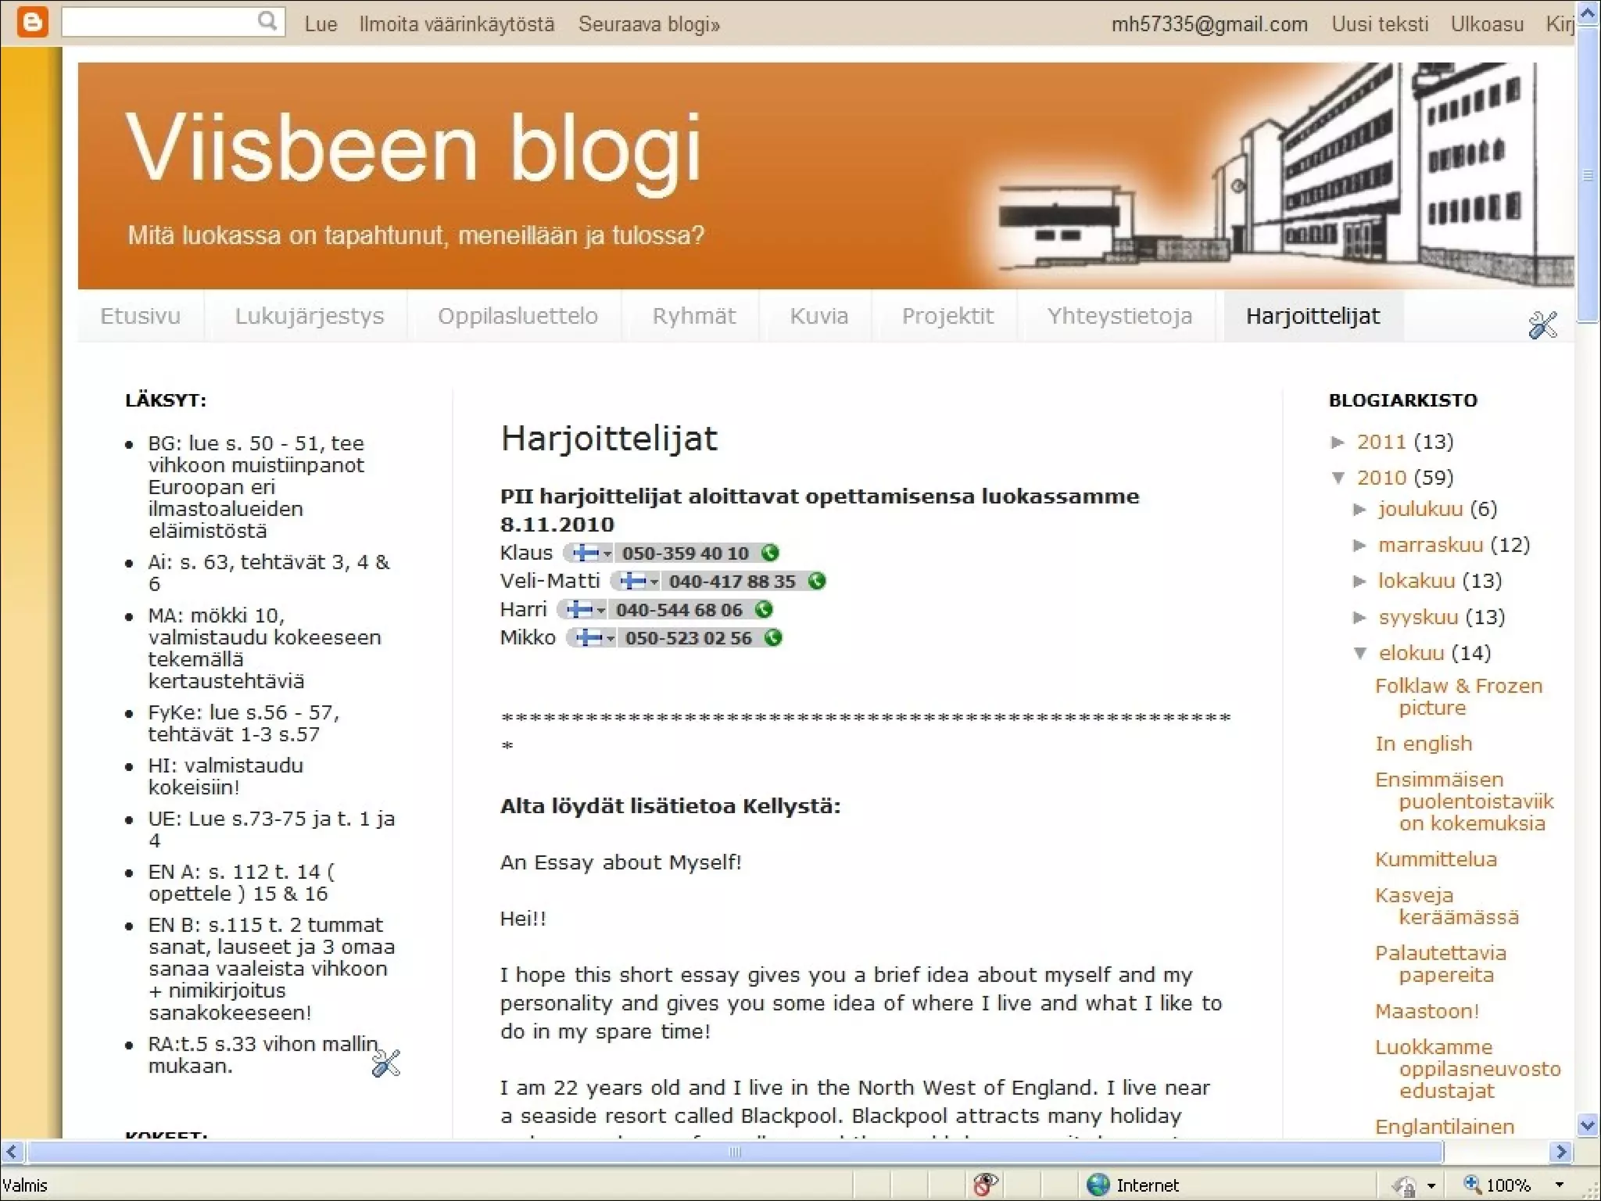
Task: Open the zoom level 100% dropdown arrow
Action: tap(1560, 1185)
